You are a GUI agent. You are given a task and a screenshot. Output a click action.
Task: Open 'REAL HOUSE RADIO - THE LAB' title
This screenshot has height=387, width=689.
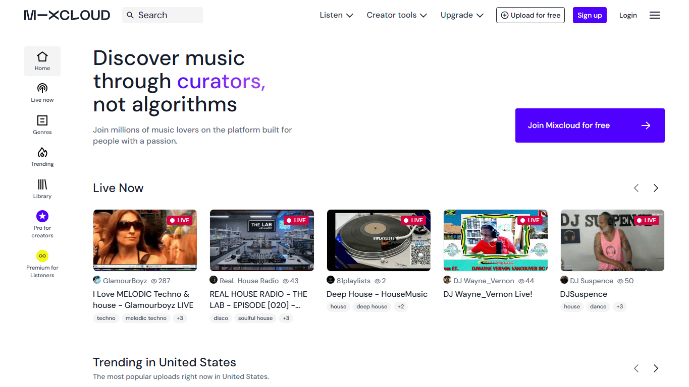coord(258,299)
